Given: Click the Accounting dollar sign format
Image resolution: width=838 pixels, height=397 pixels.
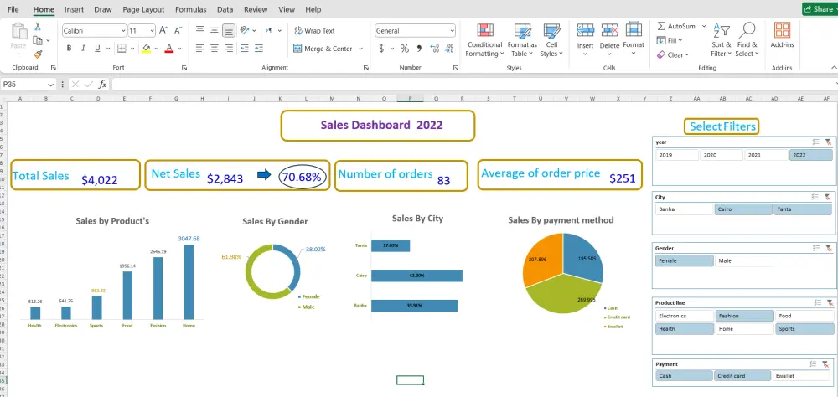Looking at the screenshot, I should [x=381, y=49].
